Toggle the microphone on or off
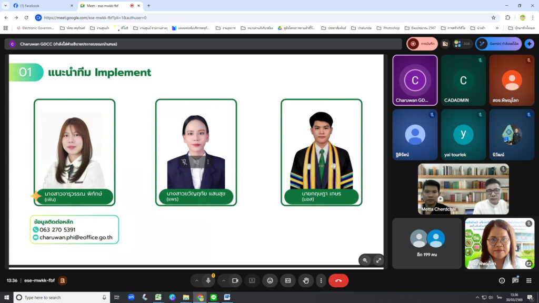 pyautogui.click(x=208, y=281)
